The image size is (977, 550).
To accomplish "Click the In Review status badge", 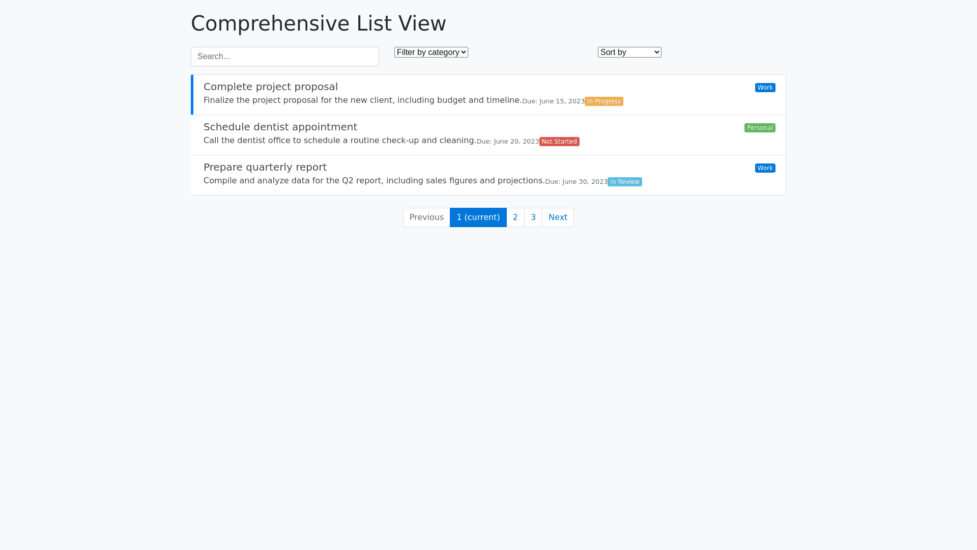I will pos(624,182).
